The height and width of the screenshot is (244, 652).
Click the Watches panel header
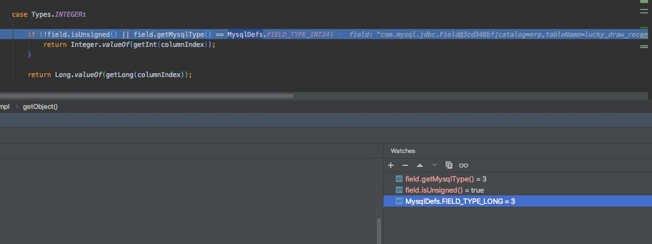click(403, 151)
